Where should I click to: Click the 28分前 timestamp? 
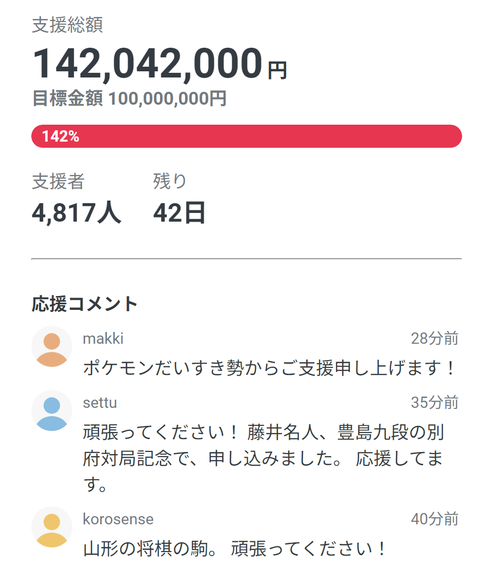pos(434,339)
